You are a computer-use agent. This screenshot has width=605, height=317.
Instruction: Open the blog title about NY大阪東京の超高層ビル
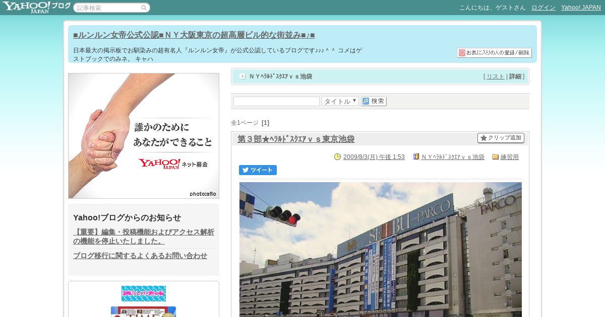[194, 35]
